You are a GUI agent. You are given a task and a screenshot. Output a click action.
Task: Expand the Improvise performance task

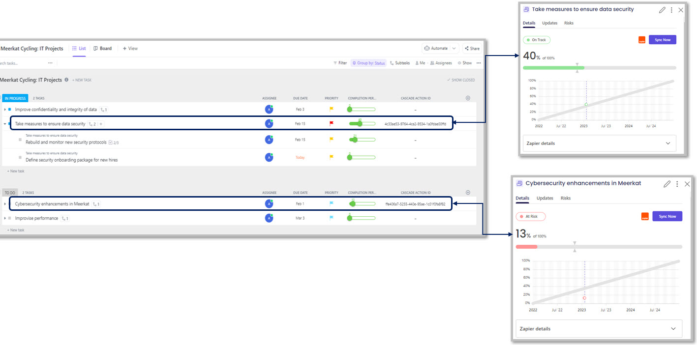[x=5, y=218]
